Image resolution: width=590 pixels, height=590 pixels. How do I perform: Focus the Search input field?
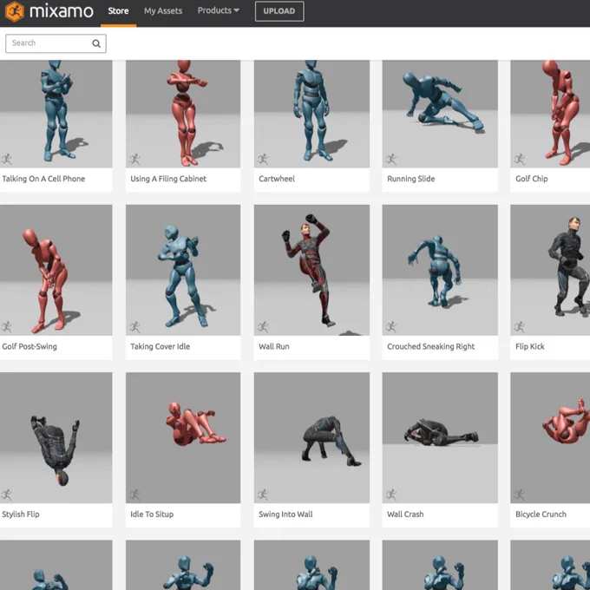point(56,43)
